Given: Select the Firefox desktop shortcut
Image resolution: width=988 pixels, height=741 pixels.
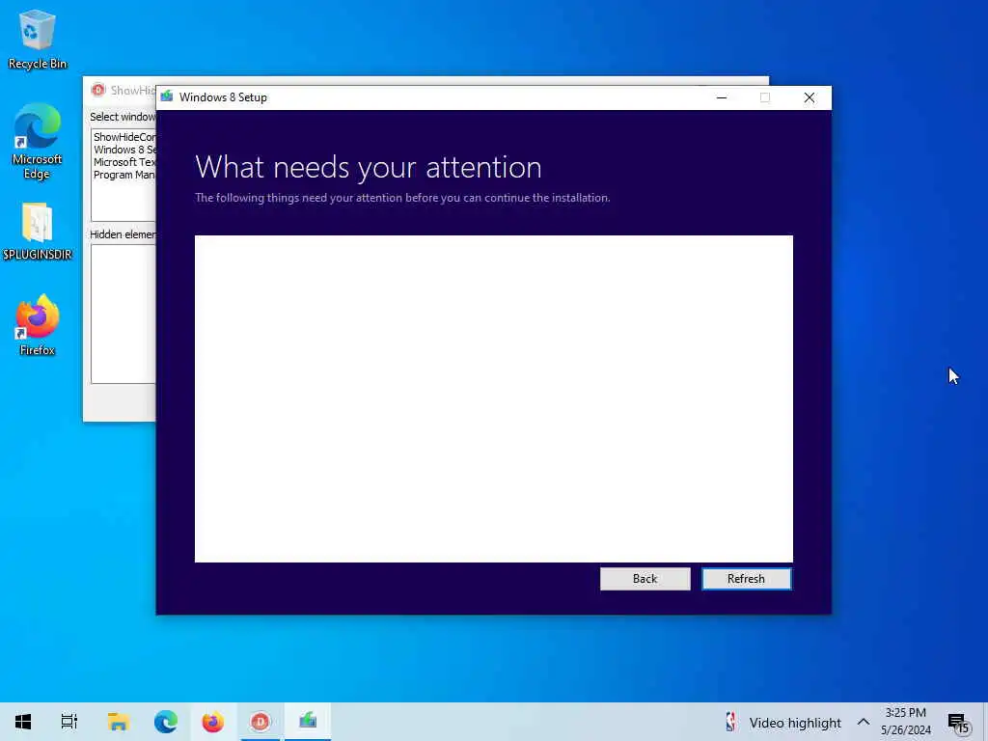Looking at the screenshot, I should [38, 326].
